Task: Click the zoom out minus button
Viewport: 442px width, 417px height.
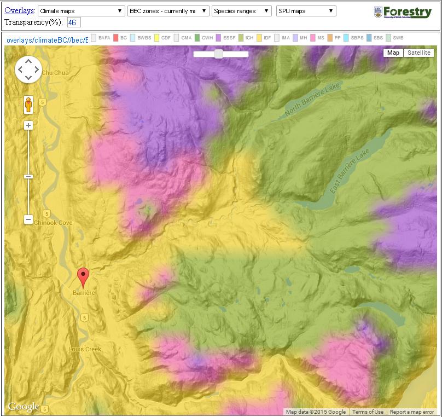Action: (28, 219)
